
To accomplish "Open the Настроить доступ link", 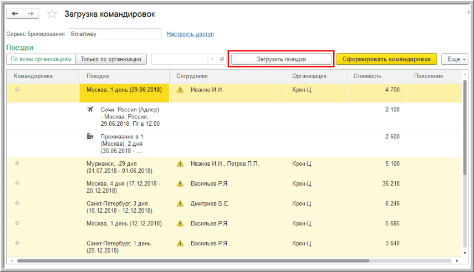I will [x=190, y=34].
